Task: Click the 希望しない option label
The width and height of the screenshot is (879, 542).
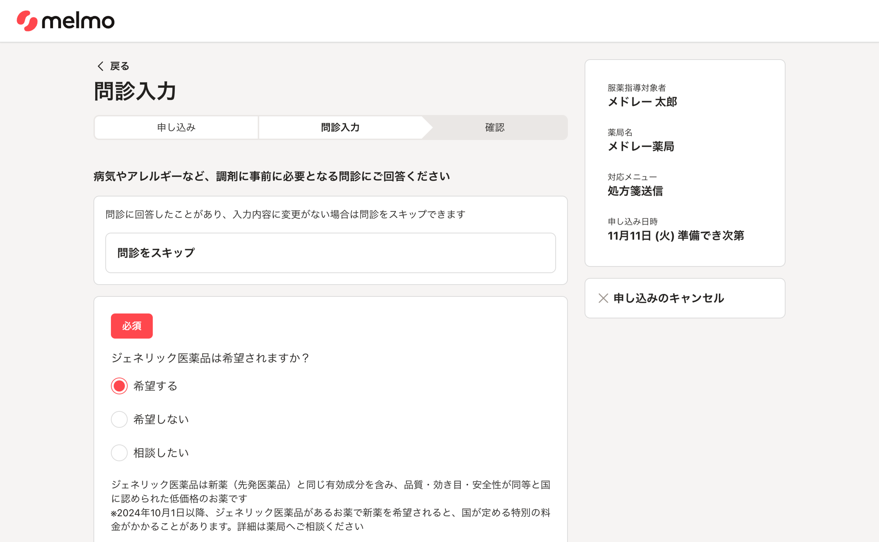Action: pyautogui.click(x=161, y=419)
